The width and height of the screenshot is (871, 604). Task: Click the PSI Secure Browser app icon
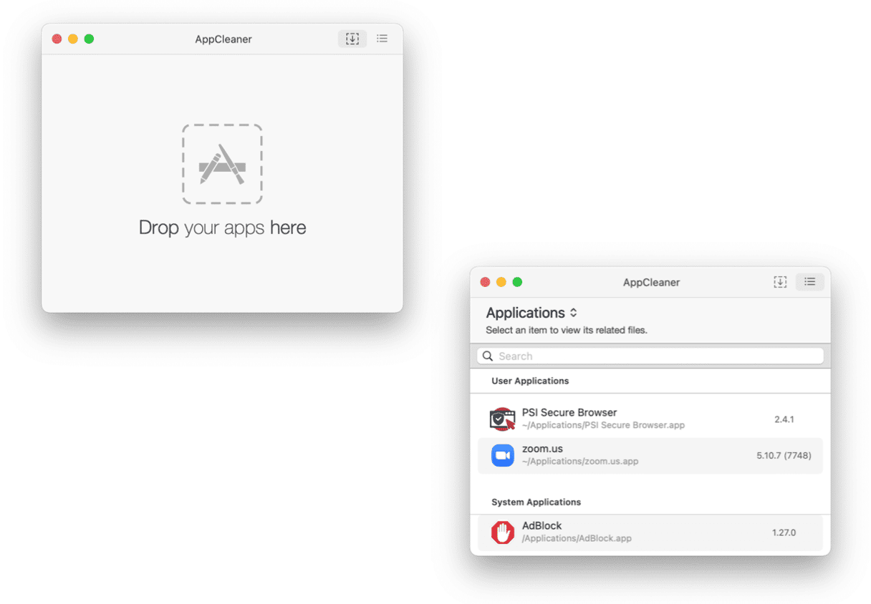pyautogui.click(x=502, y=419)
